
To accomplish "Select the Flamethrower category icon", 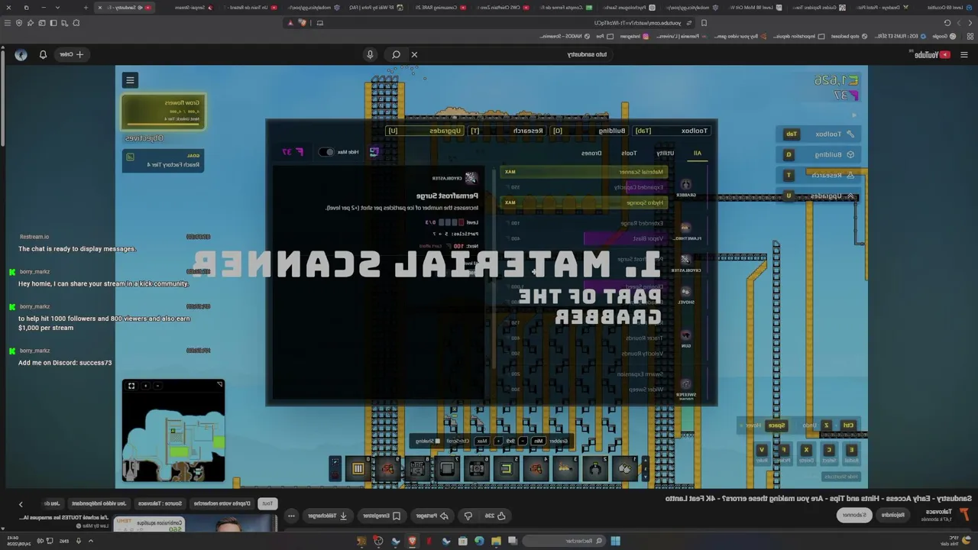I will (685, 228).
